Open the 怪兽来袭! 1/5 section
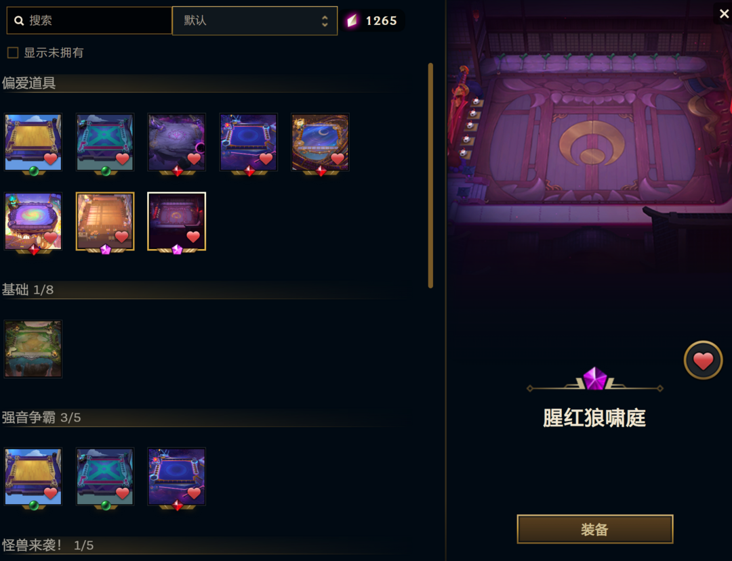This screenshot has width=732, height=561. pos(47,545)
